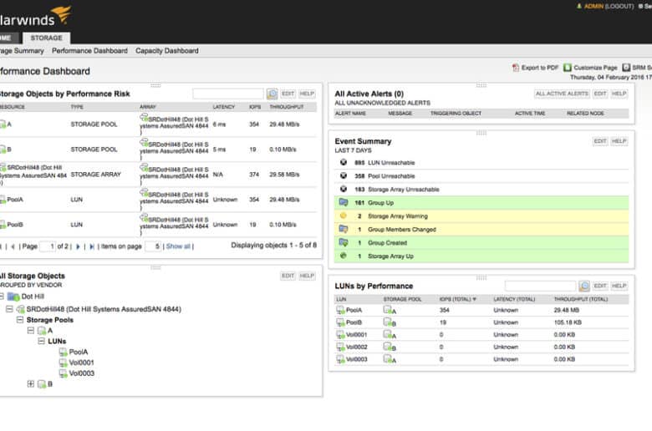Viewport: 652px width, 431px height.
Task: Open Capacity Dashboard submenu item
Action: [x=166, y=51]
